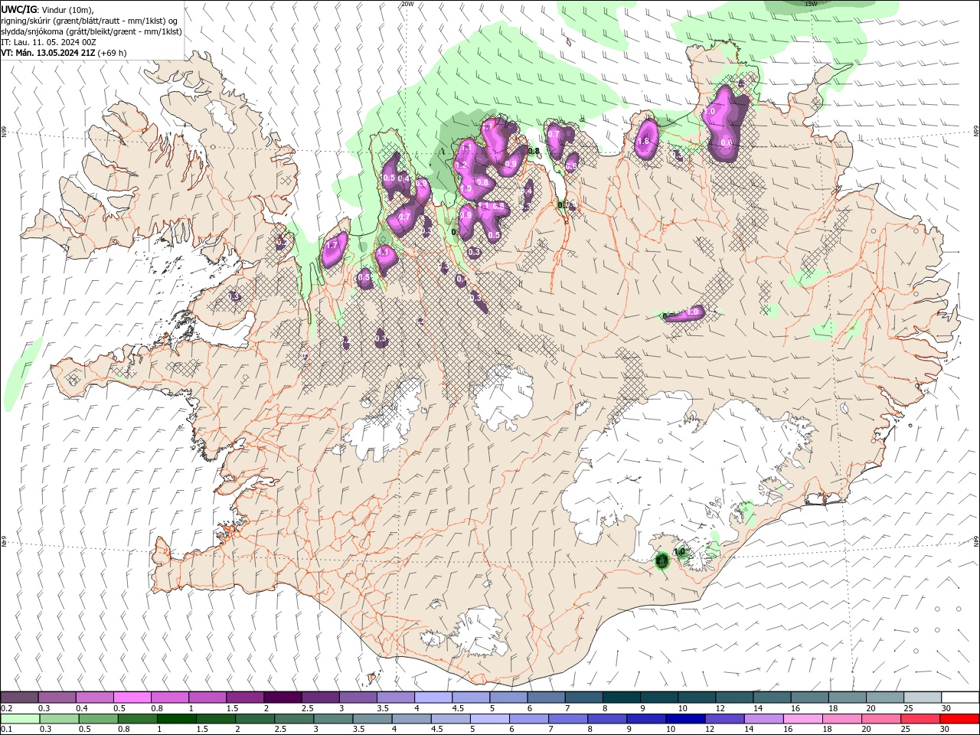This screenshot has height=735, width=980.
Task: Pick the green 0.5 swatch in lower legend row
Action: pos(99,719)
